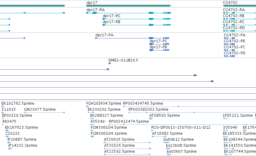256x156 pixels.
Task: Click the AT08593.5prime feature glyph
Action: tap(151, 118)
